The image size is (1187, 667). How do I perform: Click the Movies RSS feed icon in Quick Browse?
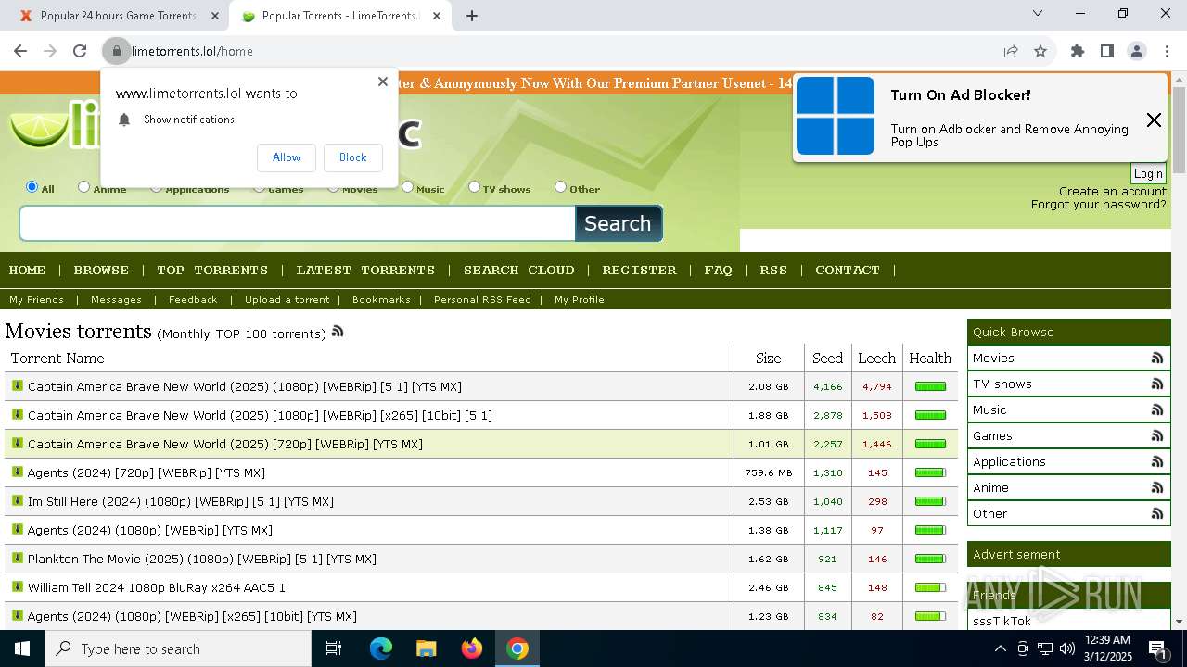click(1157, 358)
